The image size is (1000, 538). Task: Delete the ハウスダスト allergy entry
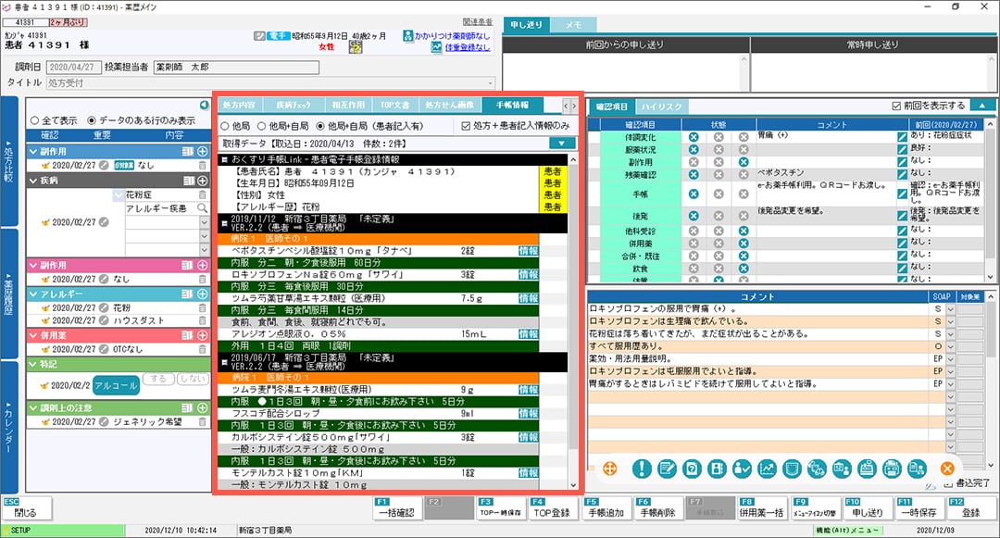coord(202,320)
